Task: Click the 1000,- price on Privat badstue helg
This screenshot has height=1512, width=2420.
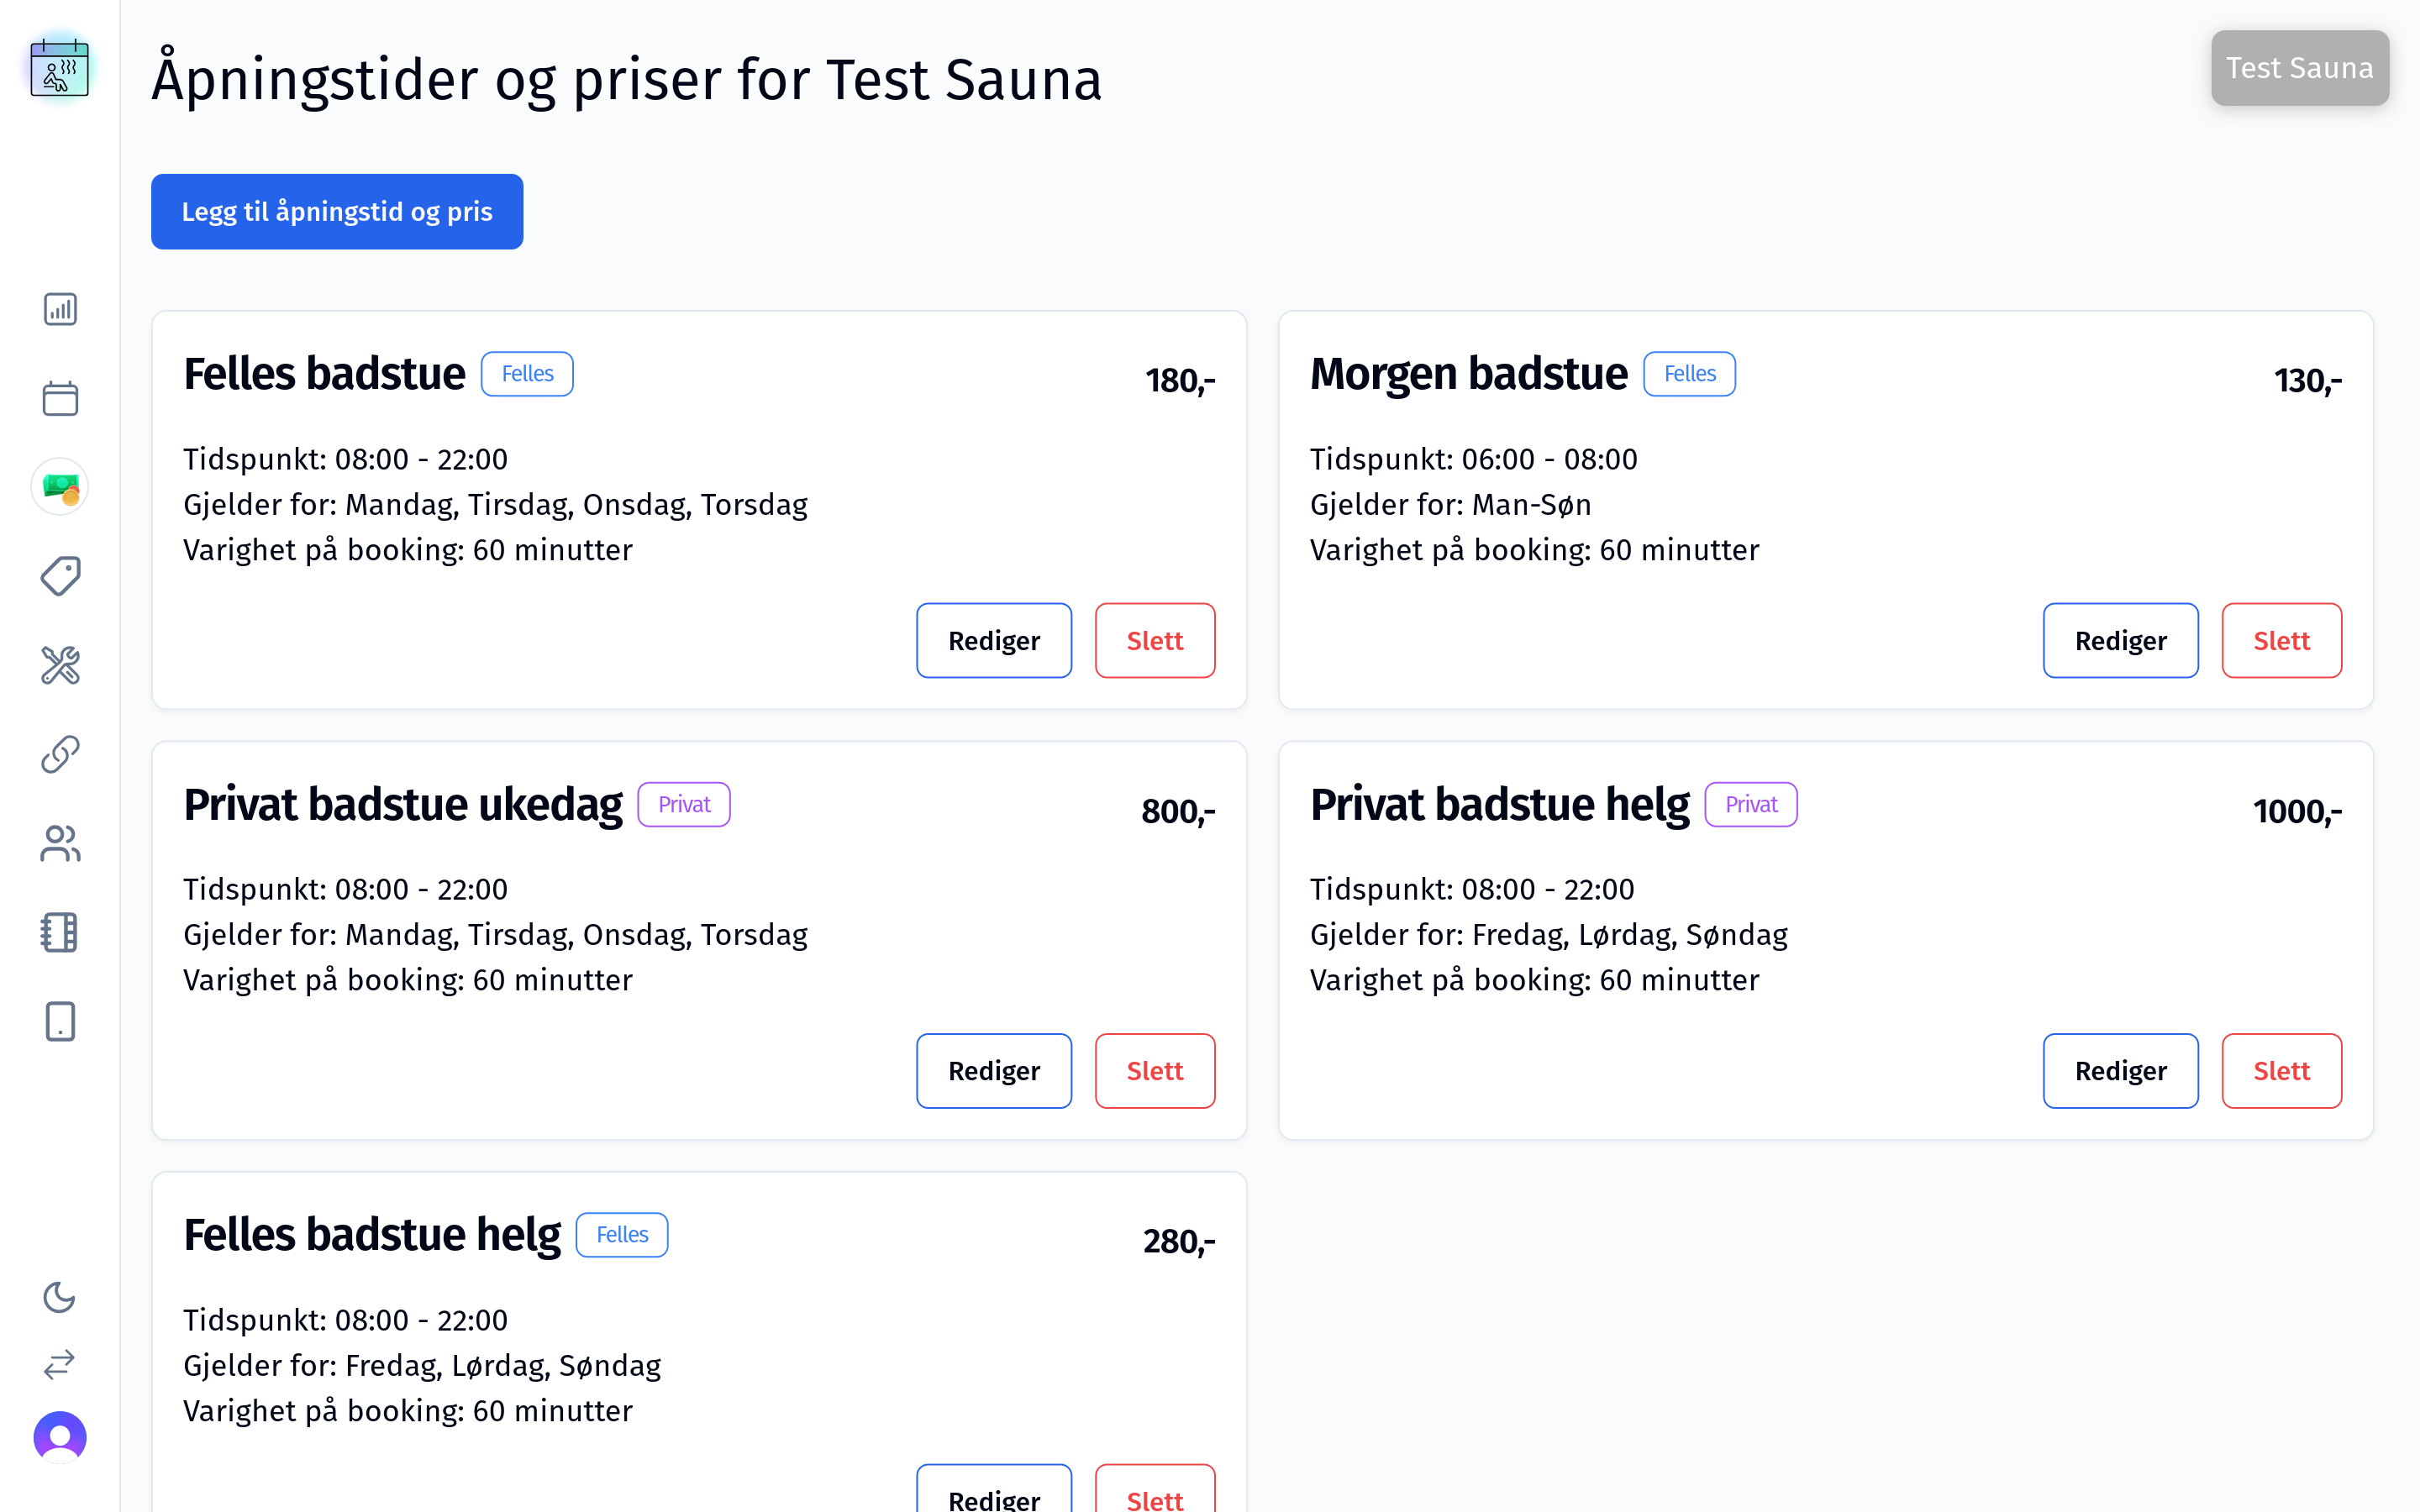Action: pyautogui.click(x=2297, y=811)
